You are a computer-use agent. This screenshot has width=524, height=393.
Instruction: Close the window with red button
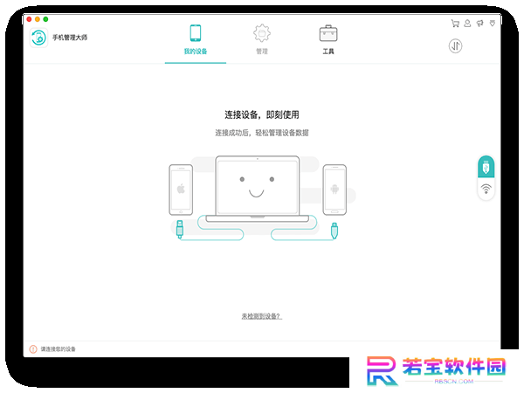click(x=29, y=19)
